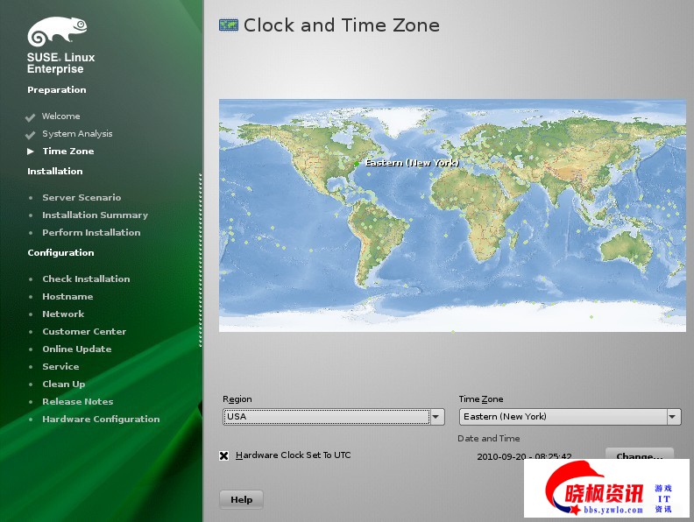Select Server Scenario in sidebar
The height and width of the screenshot is (522, 694).
[x=81, y=198]
